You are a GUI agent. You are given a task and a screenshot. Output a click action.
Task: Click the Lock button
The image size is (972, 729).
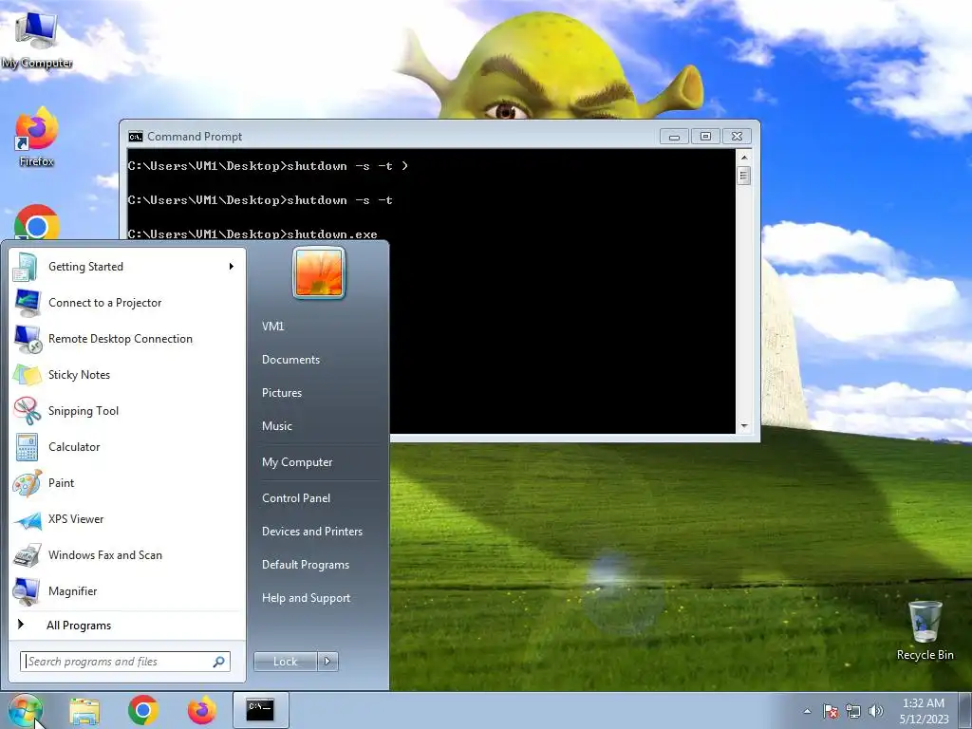tap(286, 662)
